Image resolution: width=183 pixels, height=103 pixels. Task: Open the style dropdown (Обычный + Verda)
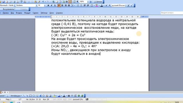15,5
